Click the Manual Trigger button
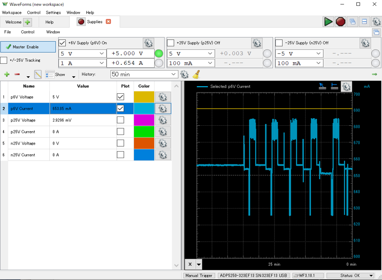The image size is (382, 280). 199,276
